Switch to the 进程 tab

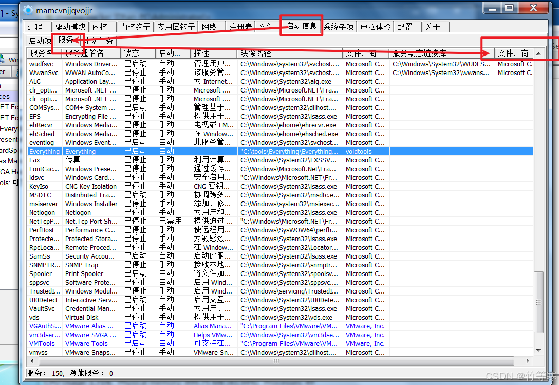click(x=35, y=27)
